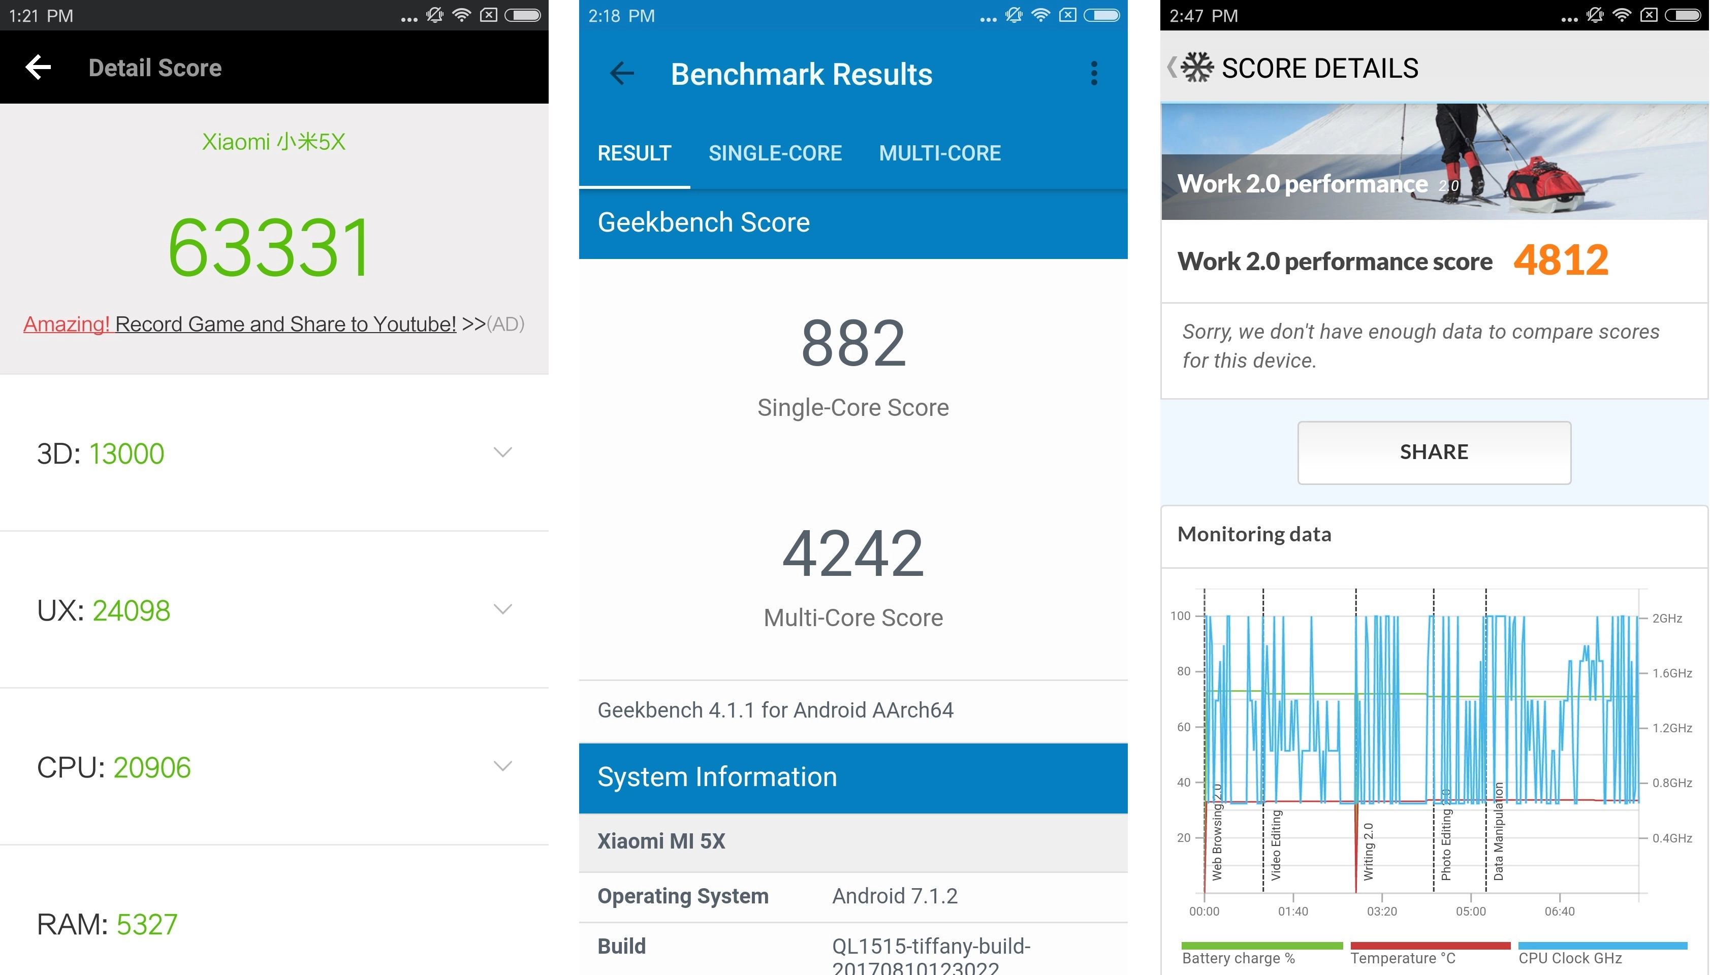Tap the Operating System Android 7.1.2 row
The image size is (1710, 975).
(x=852, y=896)
